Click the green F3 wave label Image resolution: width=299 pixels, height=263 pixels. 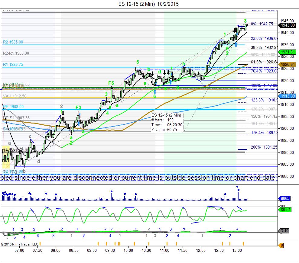[x=78, y=107]
